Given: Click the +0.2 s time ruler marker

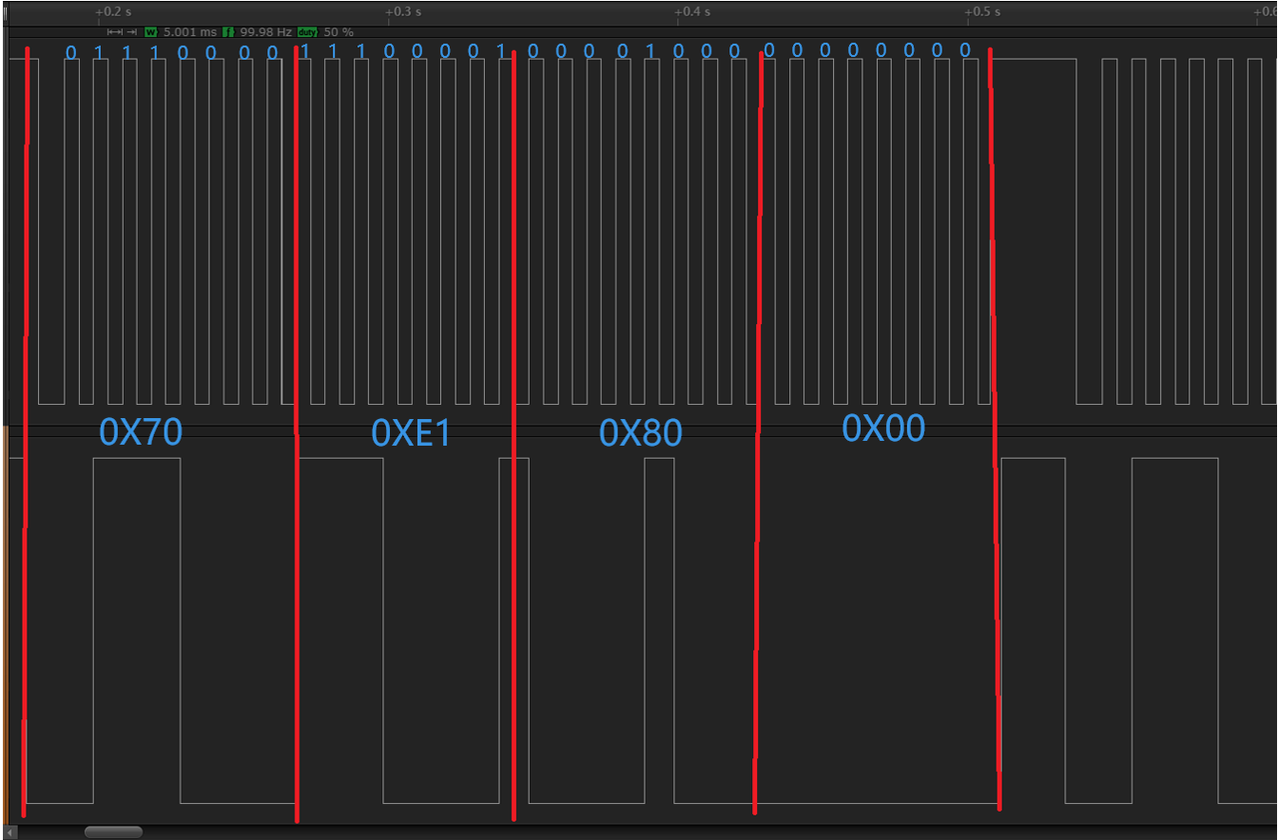Looking at the screenshot, I should point(113,12).
